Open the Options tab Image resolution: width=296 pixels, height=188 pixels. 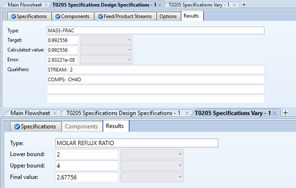pos(168,16)
